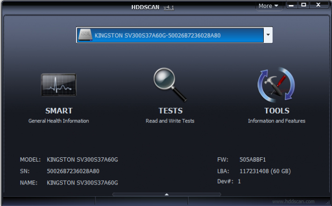Click the TESTS label
The width and height of the screenshot is (332, 206).
click(171, 111)
